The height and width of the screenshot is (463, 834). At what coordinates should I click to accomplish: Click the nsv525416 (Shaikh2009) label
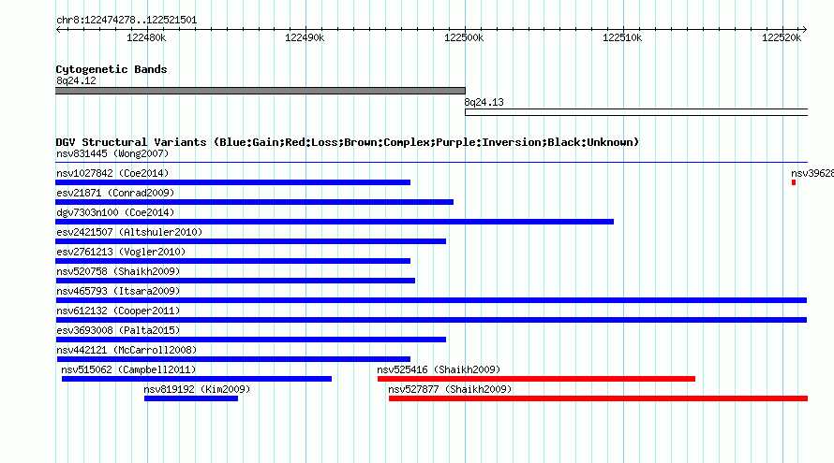point(439,370)
